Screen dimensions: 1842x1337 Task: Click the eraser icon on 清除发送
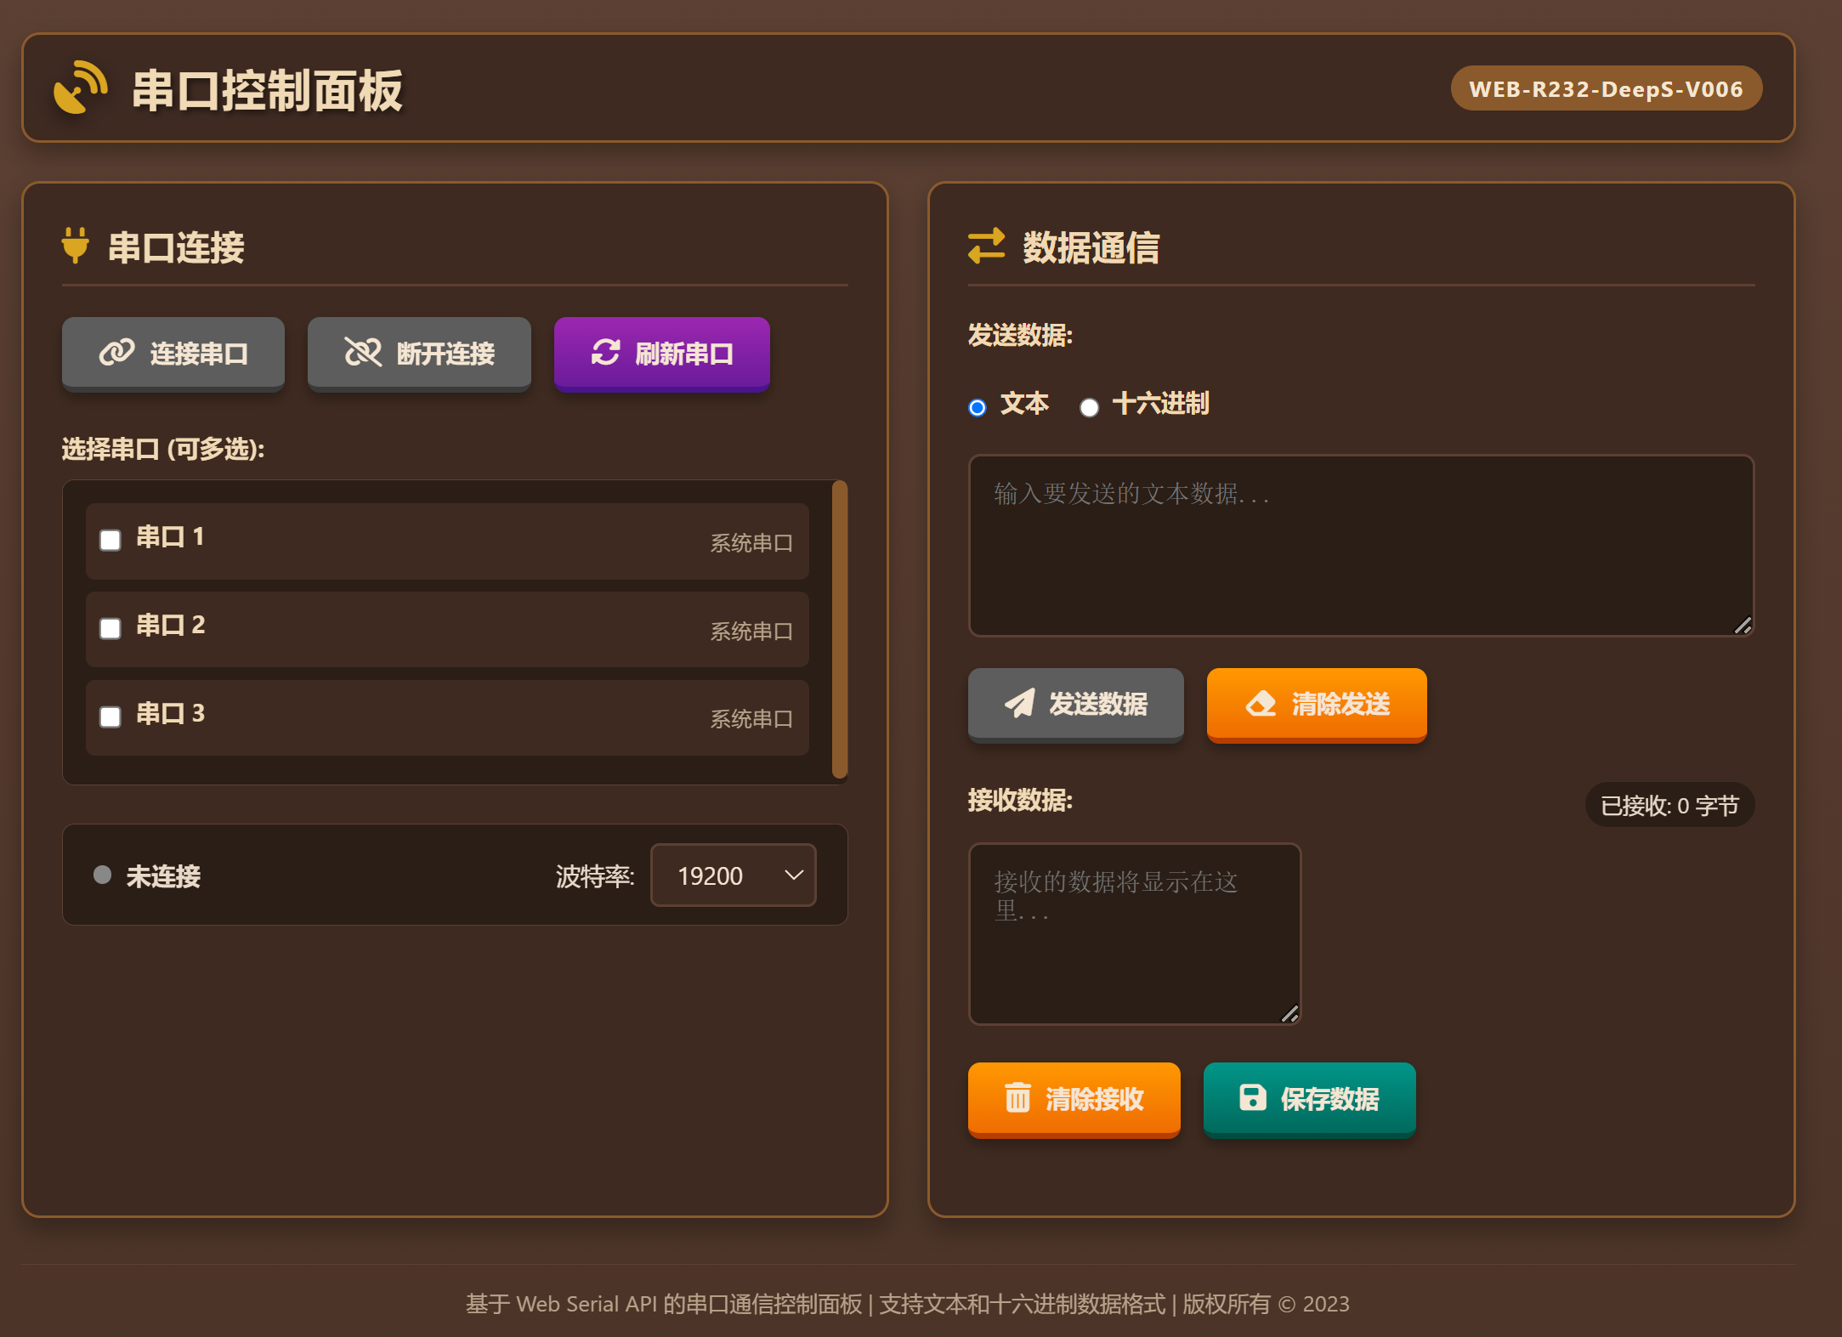coord(1261,703)
